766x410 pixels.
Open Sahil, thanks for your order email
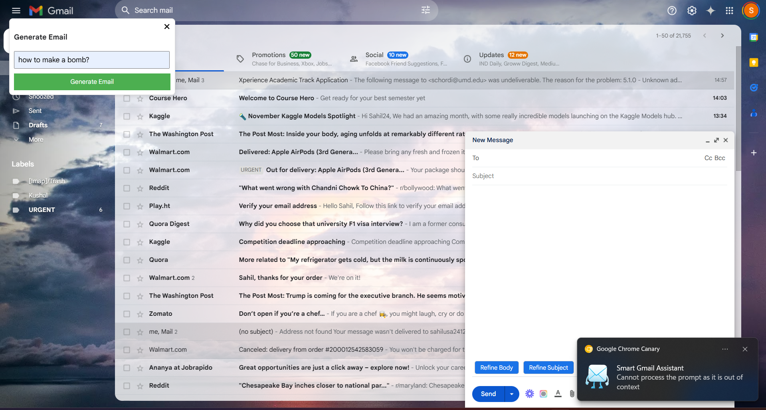point(290,278)
